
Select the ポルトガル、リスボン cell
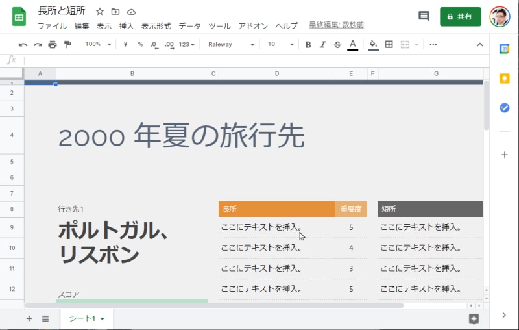pyautogui.click(x=113, y=242)
